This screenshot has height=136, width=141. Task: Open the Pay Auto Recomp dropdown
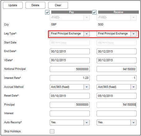click(87, 123)
